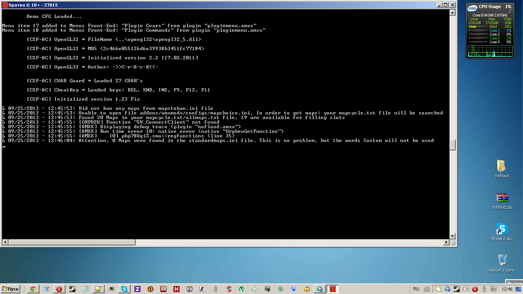Open the Recycle Bin on desktop
This screenshot has height=294, width=523.
502,263
